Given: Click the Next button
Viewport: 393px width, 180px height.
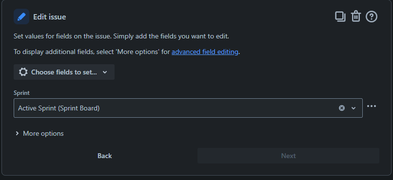Looking at the screenshot, I should 289,156.
